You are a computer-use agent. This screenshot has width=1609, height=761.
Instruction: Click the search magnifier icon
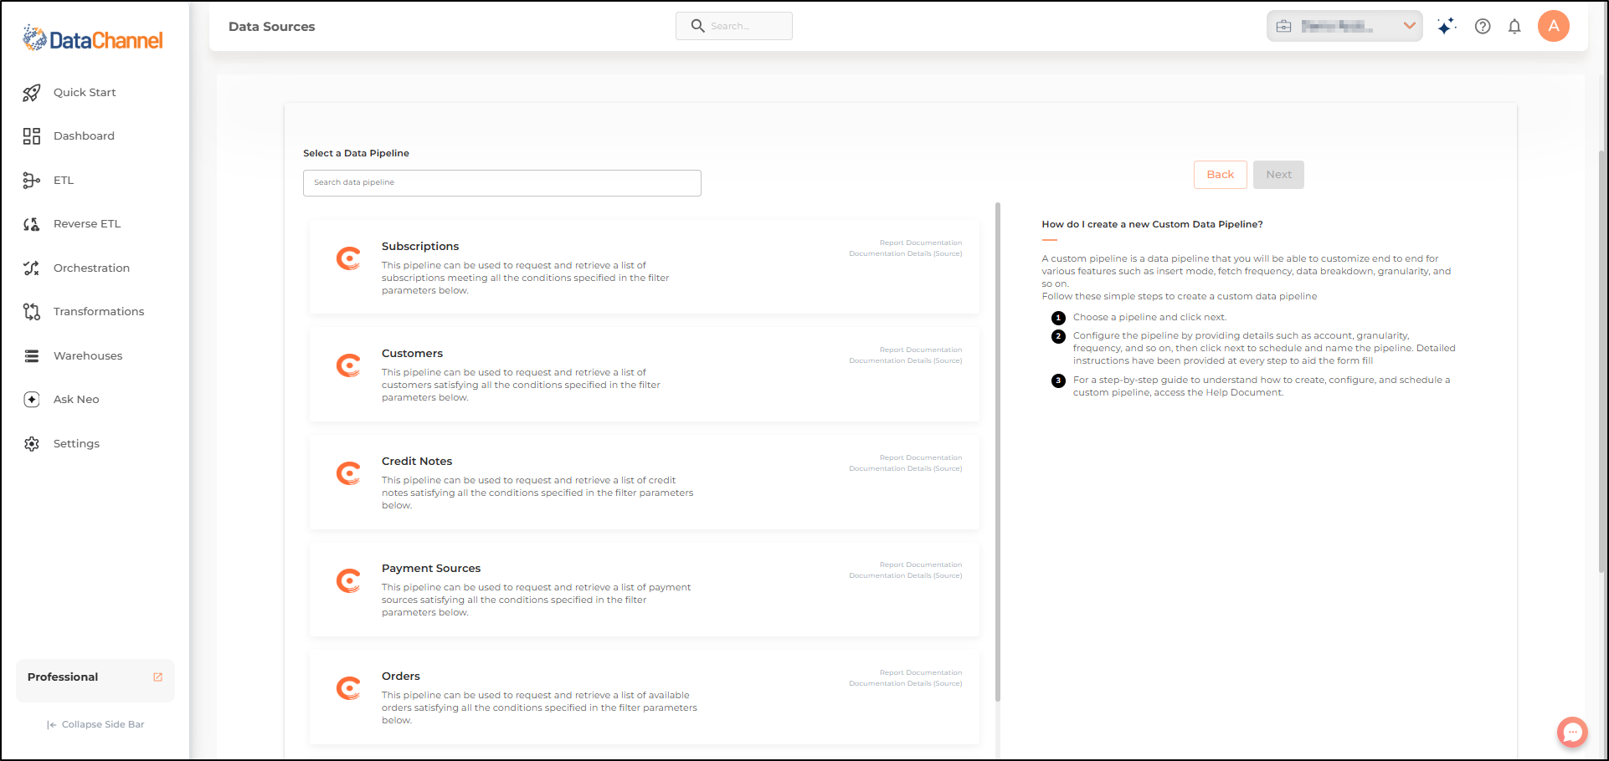[697, 26]
